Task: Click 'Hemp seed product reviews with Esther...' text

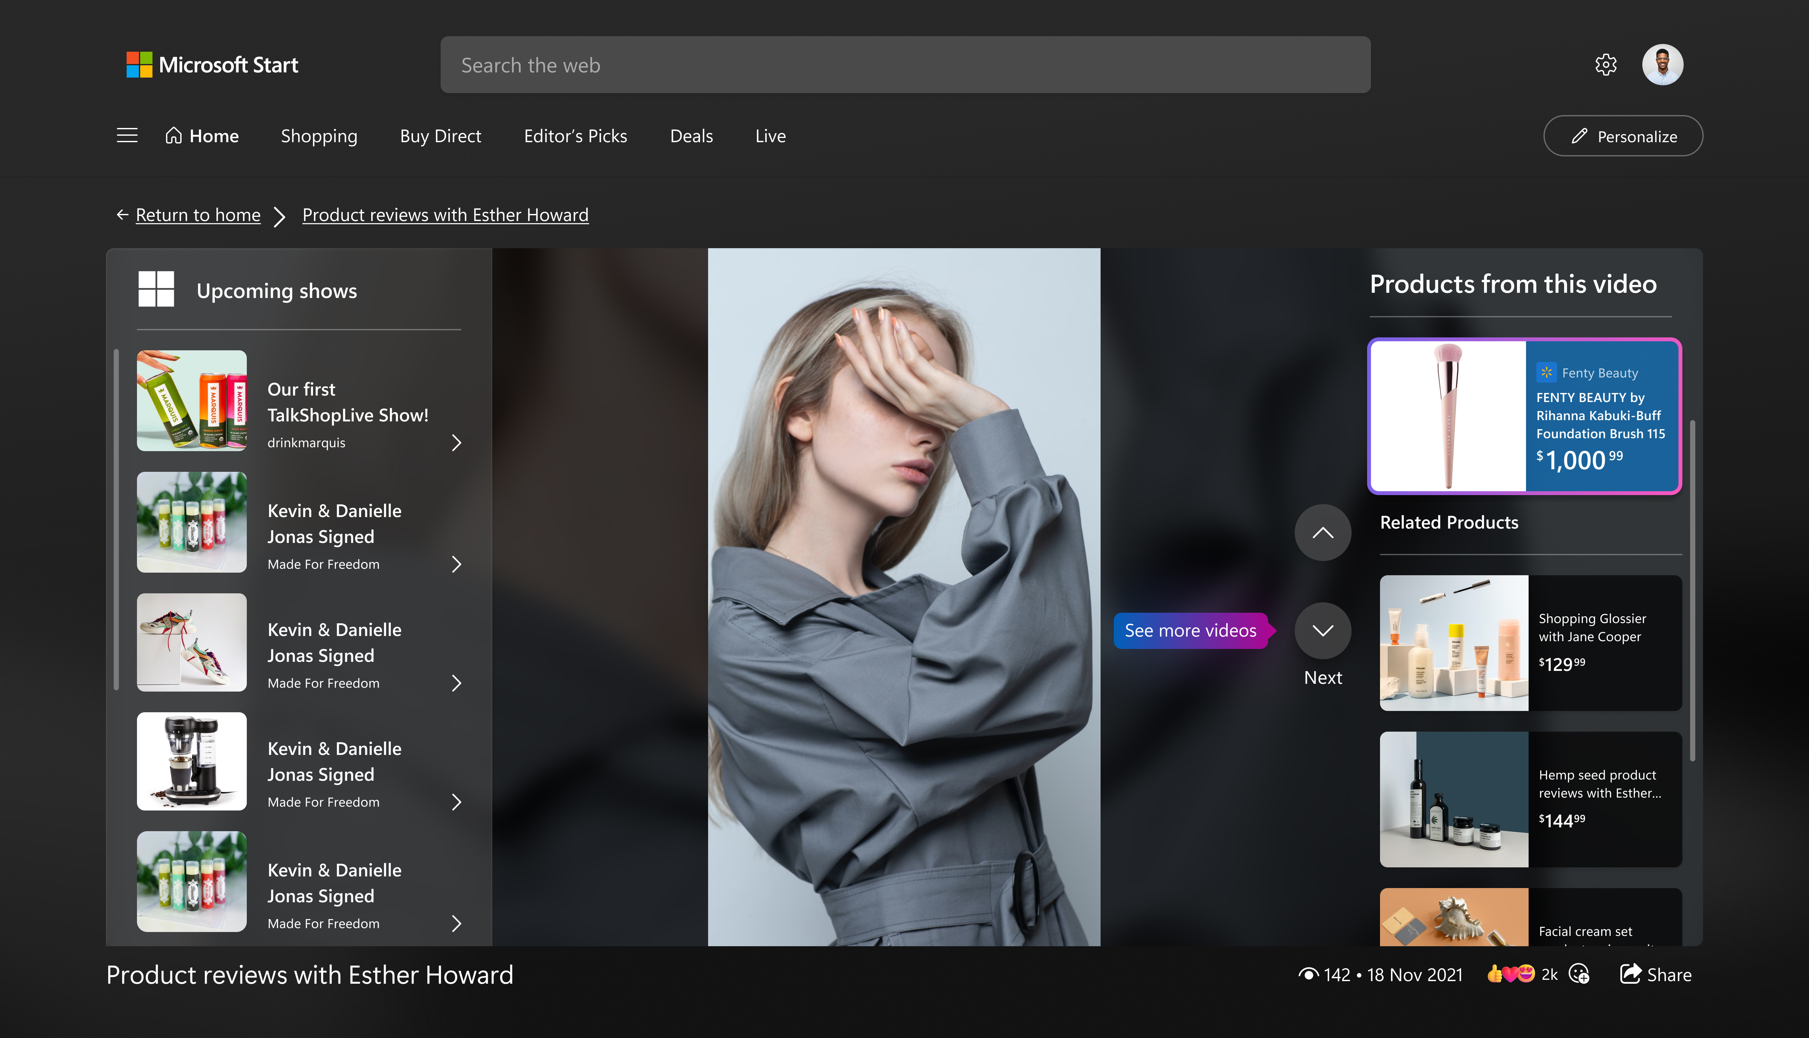Action: click(x=1600, y=784)
